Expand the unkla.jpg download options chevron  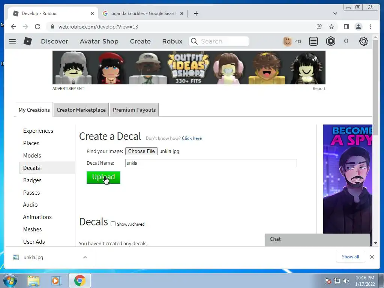(x=85, y=257)
